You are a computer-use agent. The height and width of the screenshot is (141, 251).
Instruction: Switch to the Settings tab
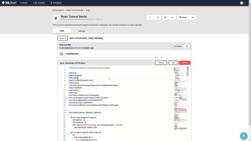[x=82, y=31]
